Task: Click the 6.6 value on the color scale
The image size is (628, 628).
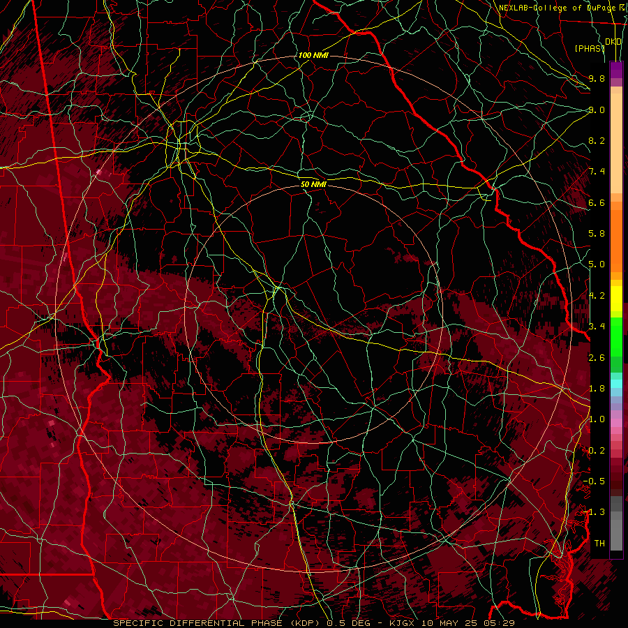Action: pos(597,202)
